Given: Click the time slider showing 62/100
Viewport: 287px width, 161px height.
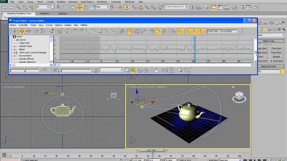Looking at the screenshot, I should pyautogui.click(x=152, y=150).
